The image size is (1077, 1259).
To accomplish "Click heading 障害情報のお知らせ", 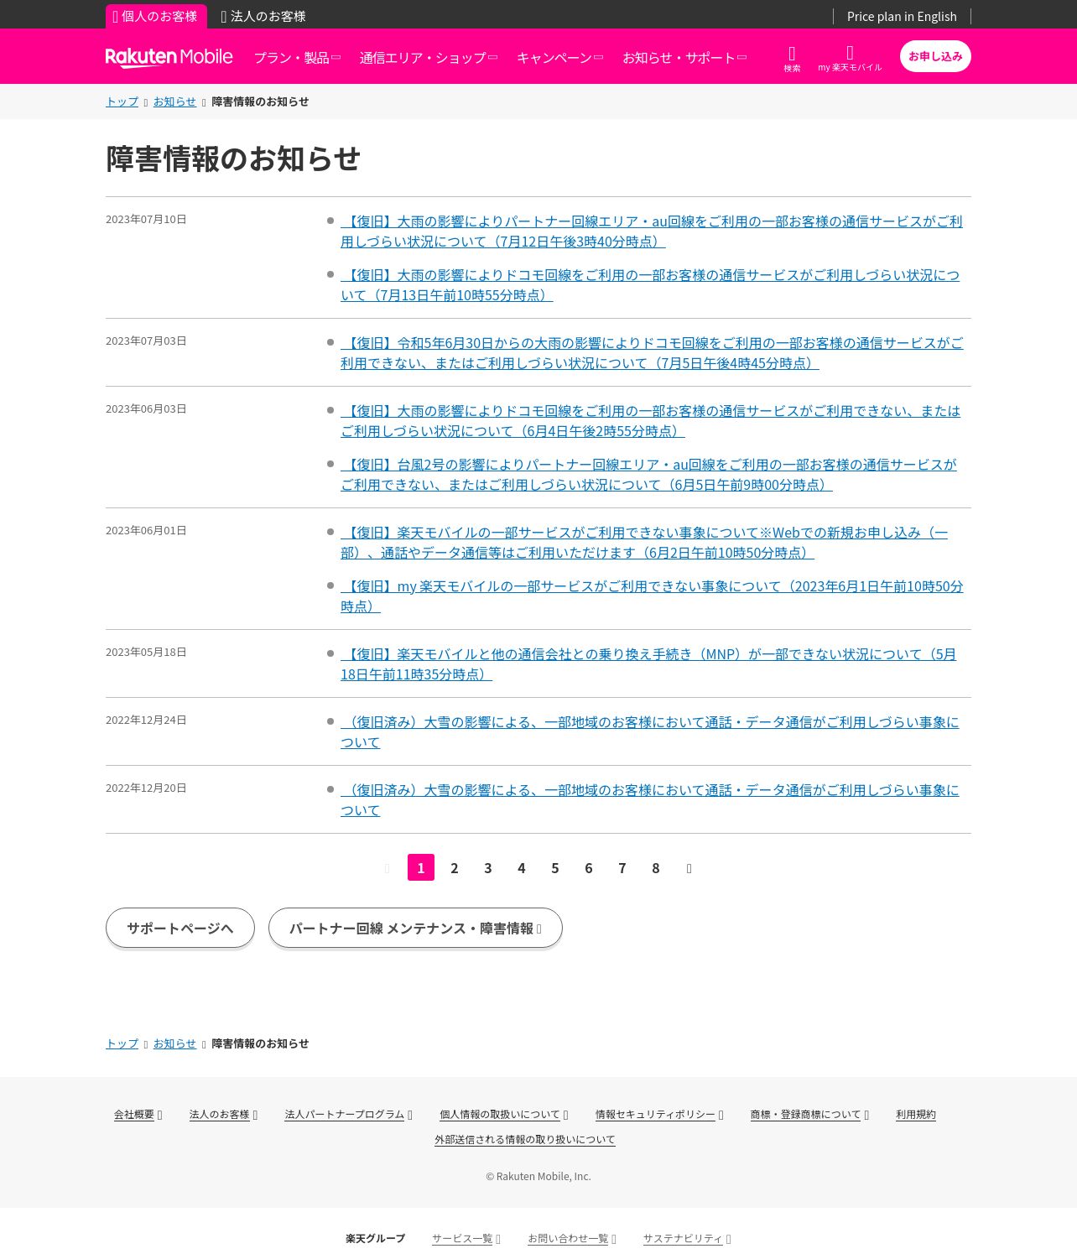I will point(233,159).
